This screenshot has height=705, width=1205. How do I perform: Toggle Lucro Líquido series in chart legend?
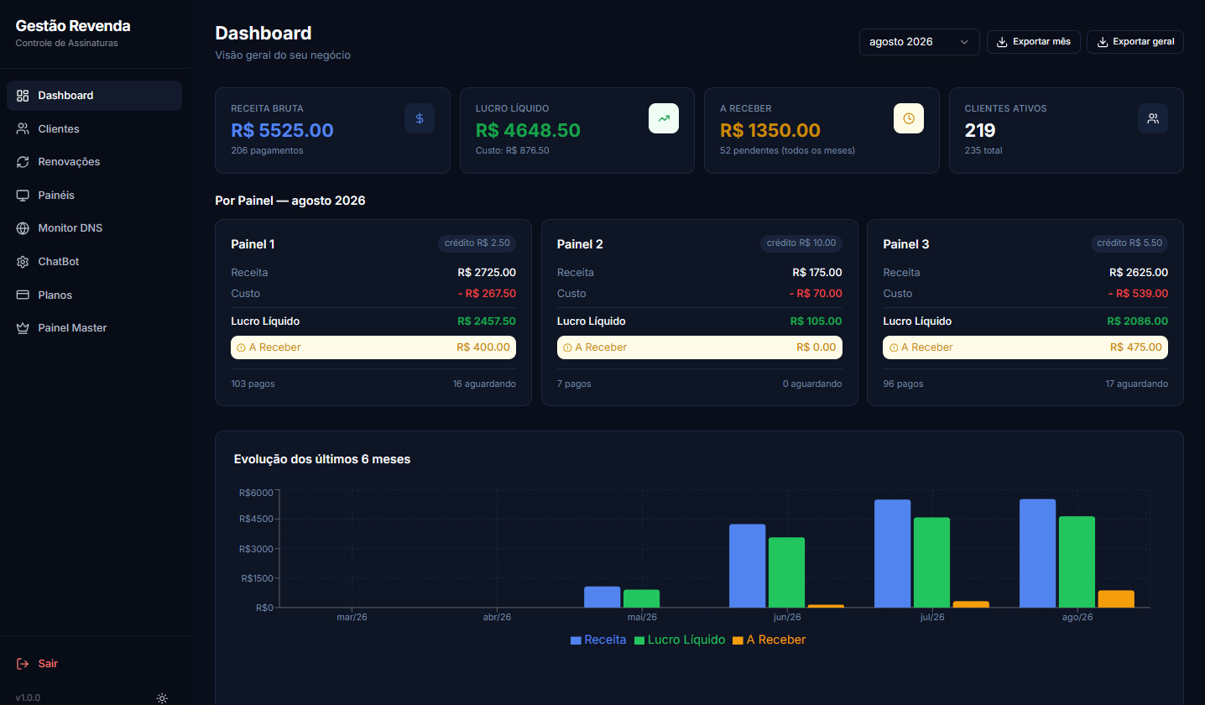tap(680, 640)
